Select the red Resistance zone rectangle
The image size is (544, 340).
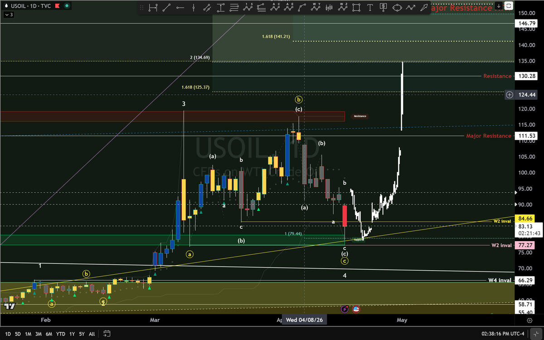172,117
